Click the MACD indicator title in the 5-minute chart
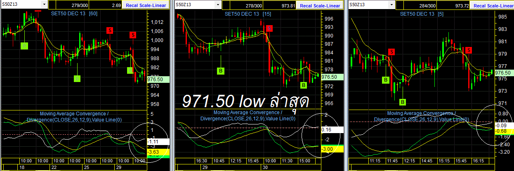Image resolution: width=514 pixels, height=171 pixels. [x=422, y=116]
